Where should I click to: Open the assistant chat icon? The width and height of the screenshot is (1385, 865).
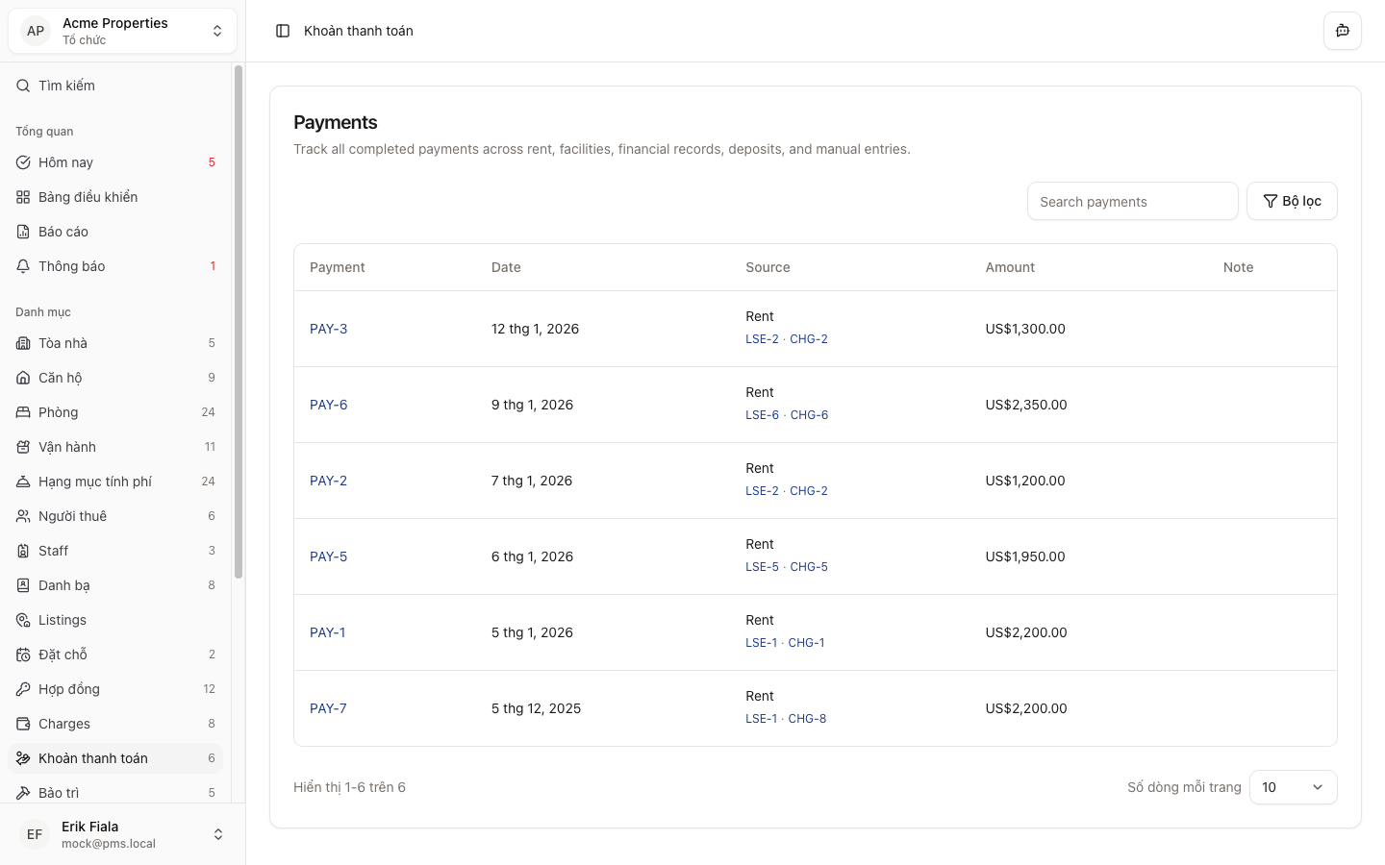1342,31
